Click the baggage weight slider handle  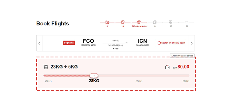pyautogui.click(x=94, y=75)
